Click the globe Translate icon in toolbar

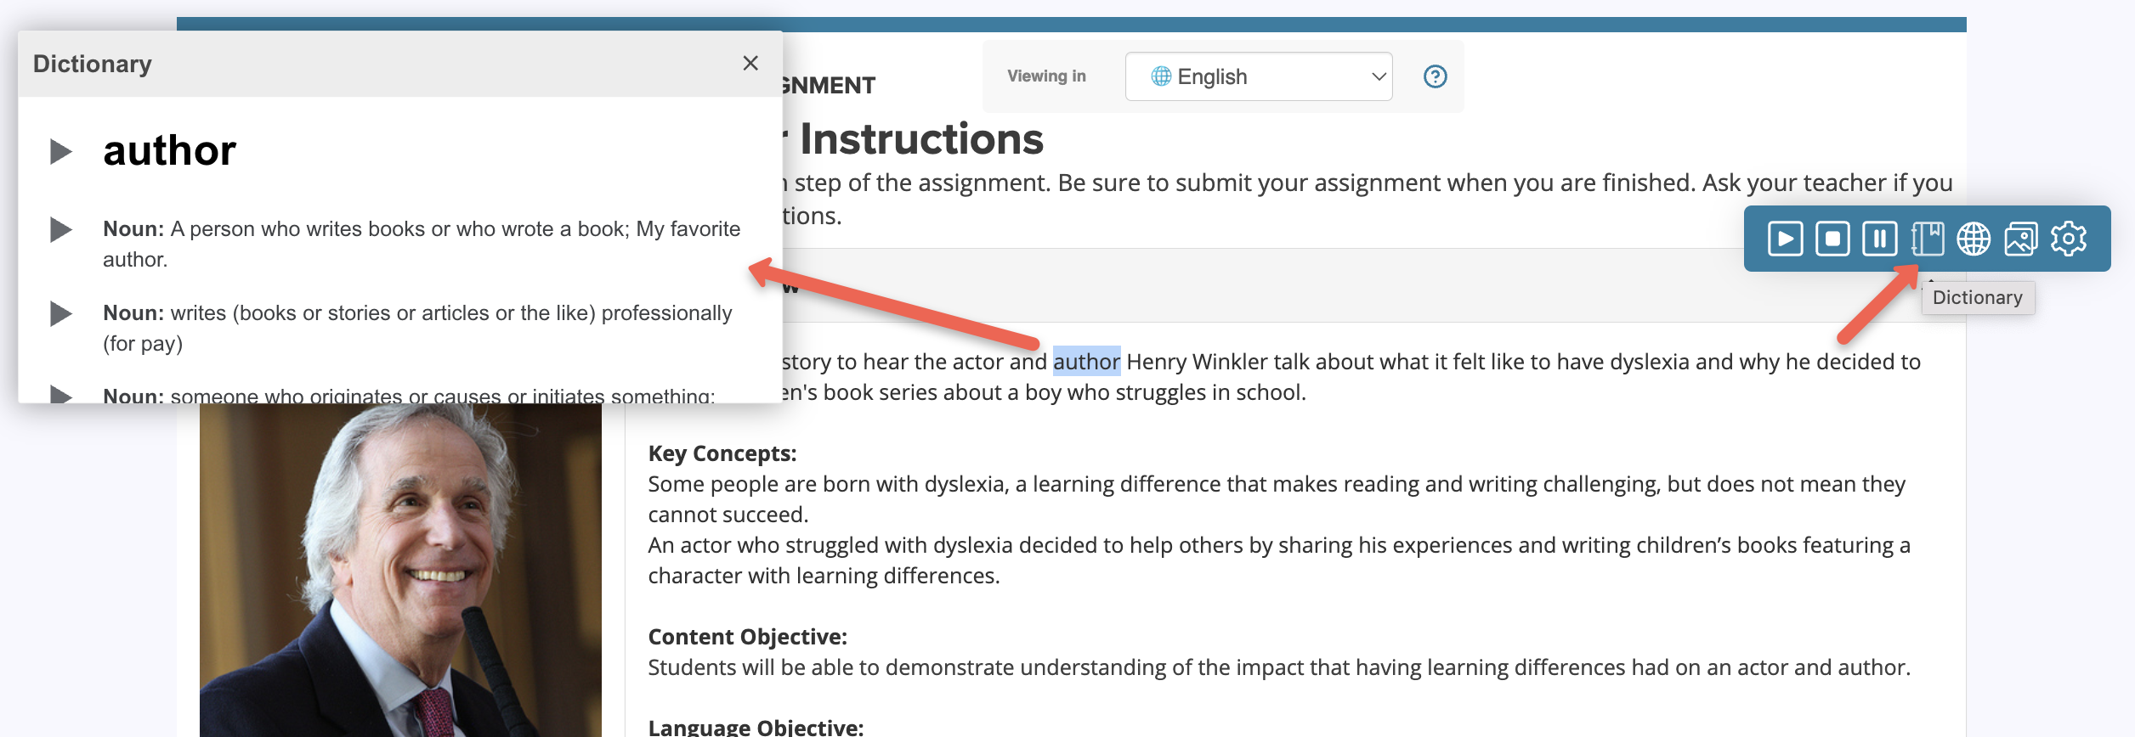(x=1974, y=239)
